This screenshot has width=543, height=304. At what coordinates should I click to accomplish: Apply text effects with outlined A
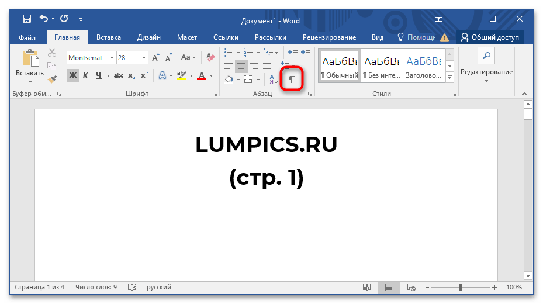(x=162, y=75)
